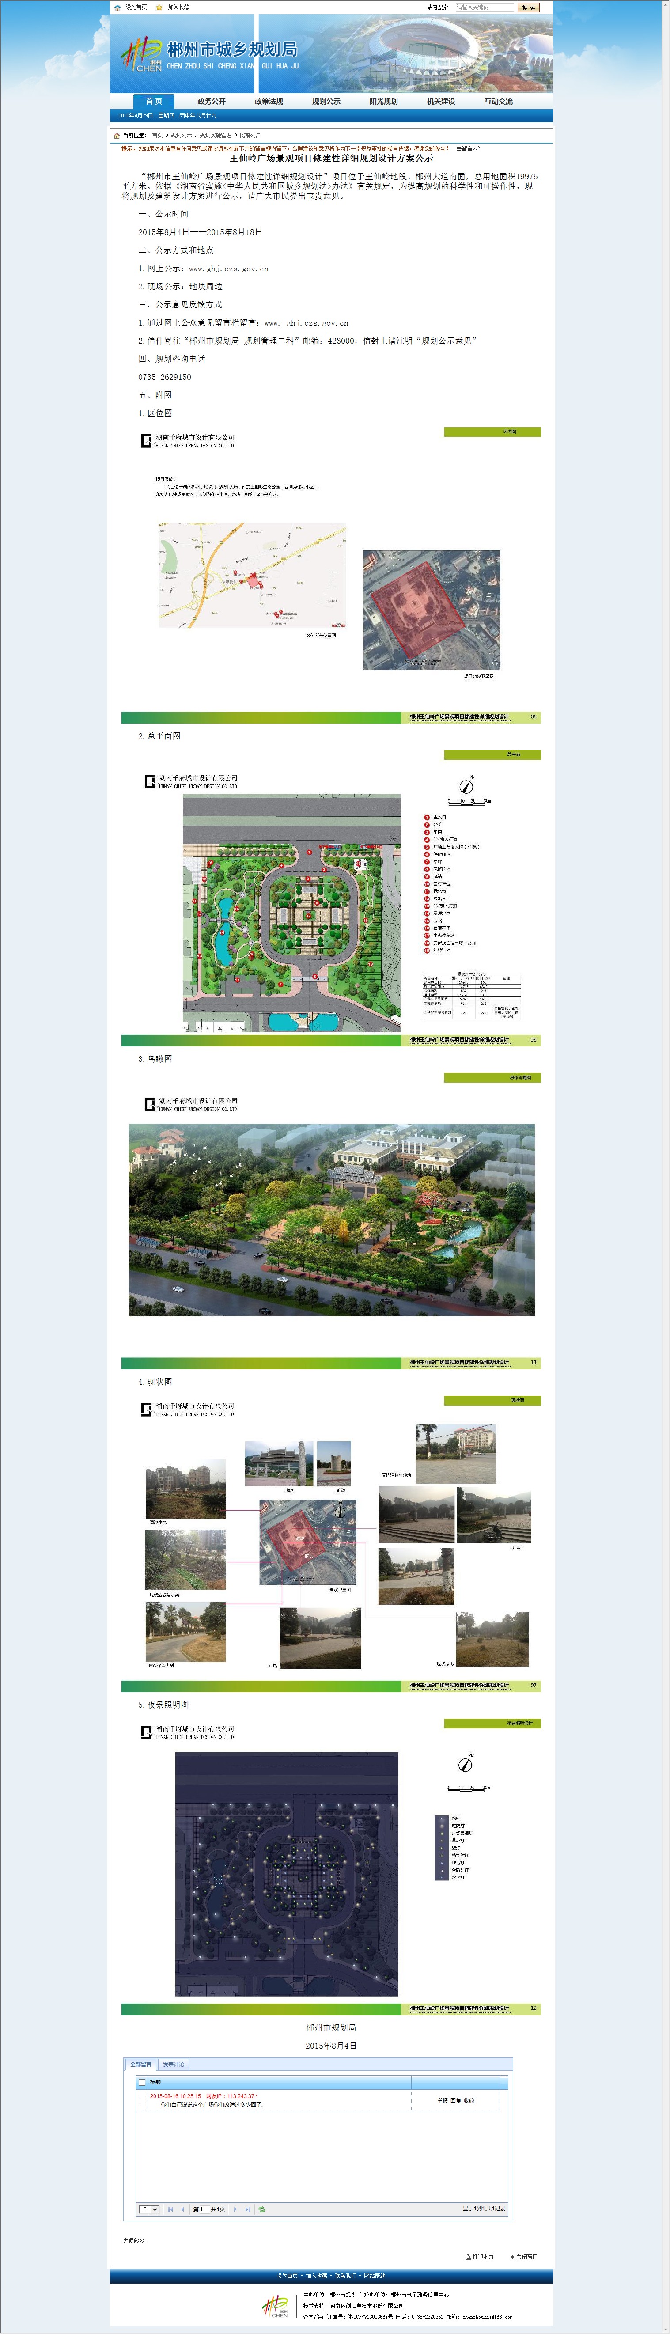
Task: Open the bird's-eye rendering image
Action: click(331, 1220)
